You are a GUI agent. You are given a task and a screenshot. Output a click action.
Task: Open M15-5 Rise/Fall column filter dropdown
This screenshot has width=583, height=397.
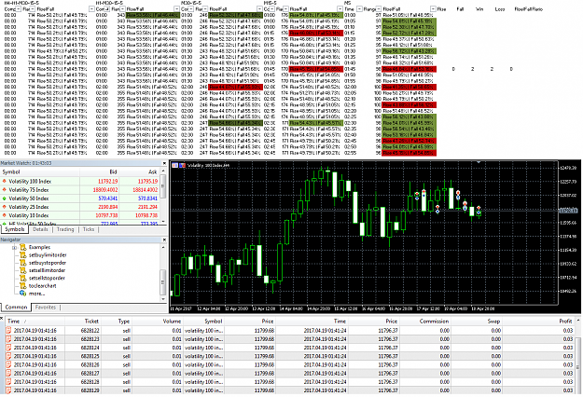[340, 9]
